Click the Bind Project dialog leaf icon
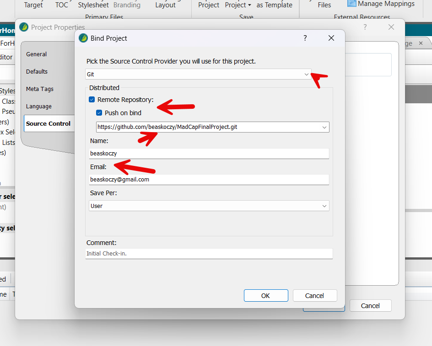The height and width of the screenshot is (346, 432). point(83,38)
